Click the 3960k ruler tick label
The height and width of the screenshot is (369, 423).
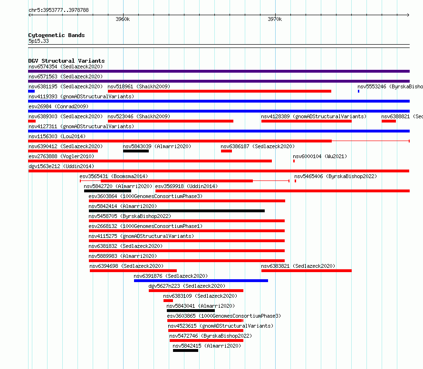123,19
